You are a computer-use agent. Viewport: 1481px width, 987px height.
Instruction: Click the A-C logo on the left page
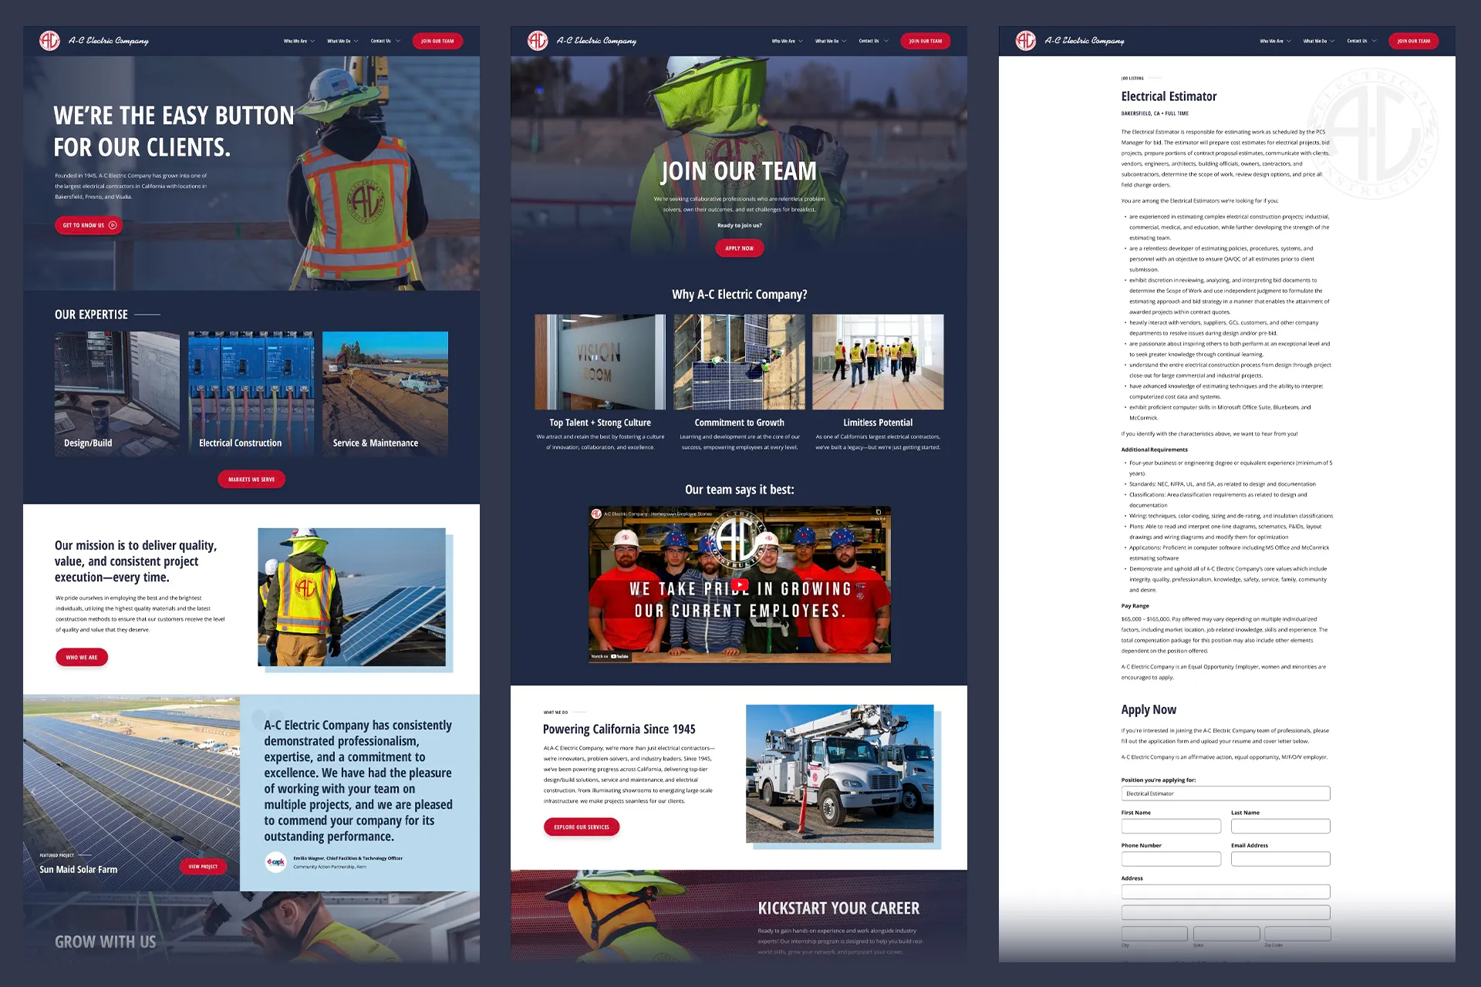pyautogui.click(x=49, y=40)
